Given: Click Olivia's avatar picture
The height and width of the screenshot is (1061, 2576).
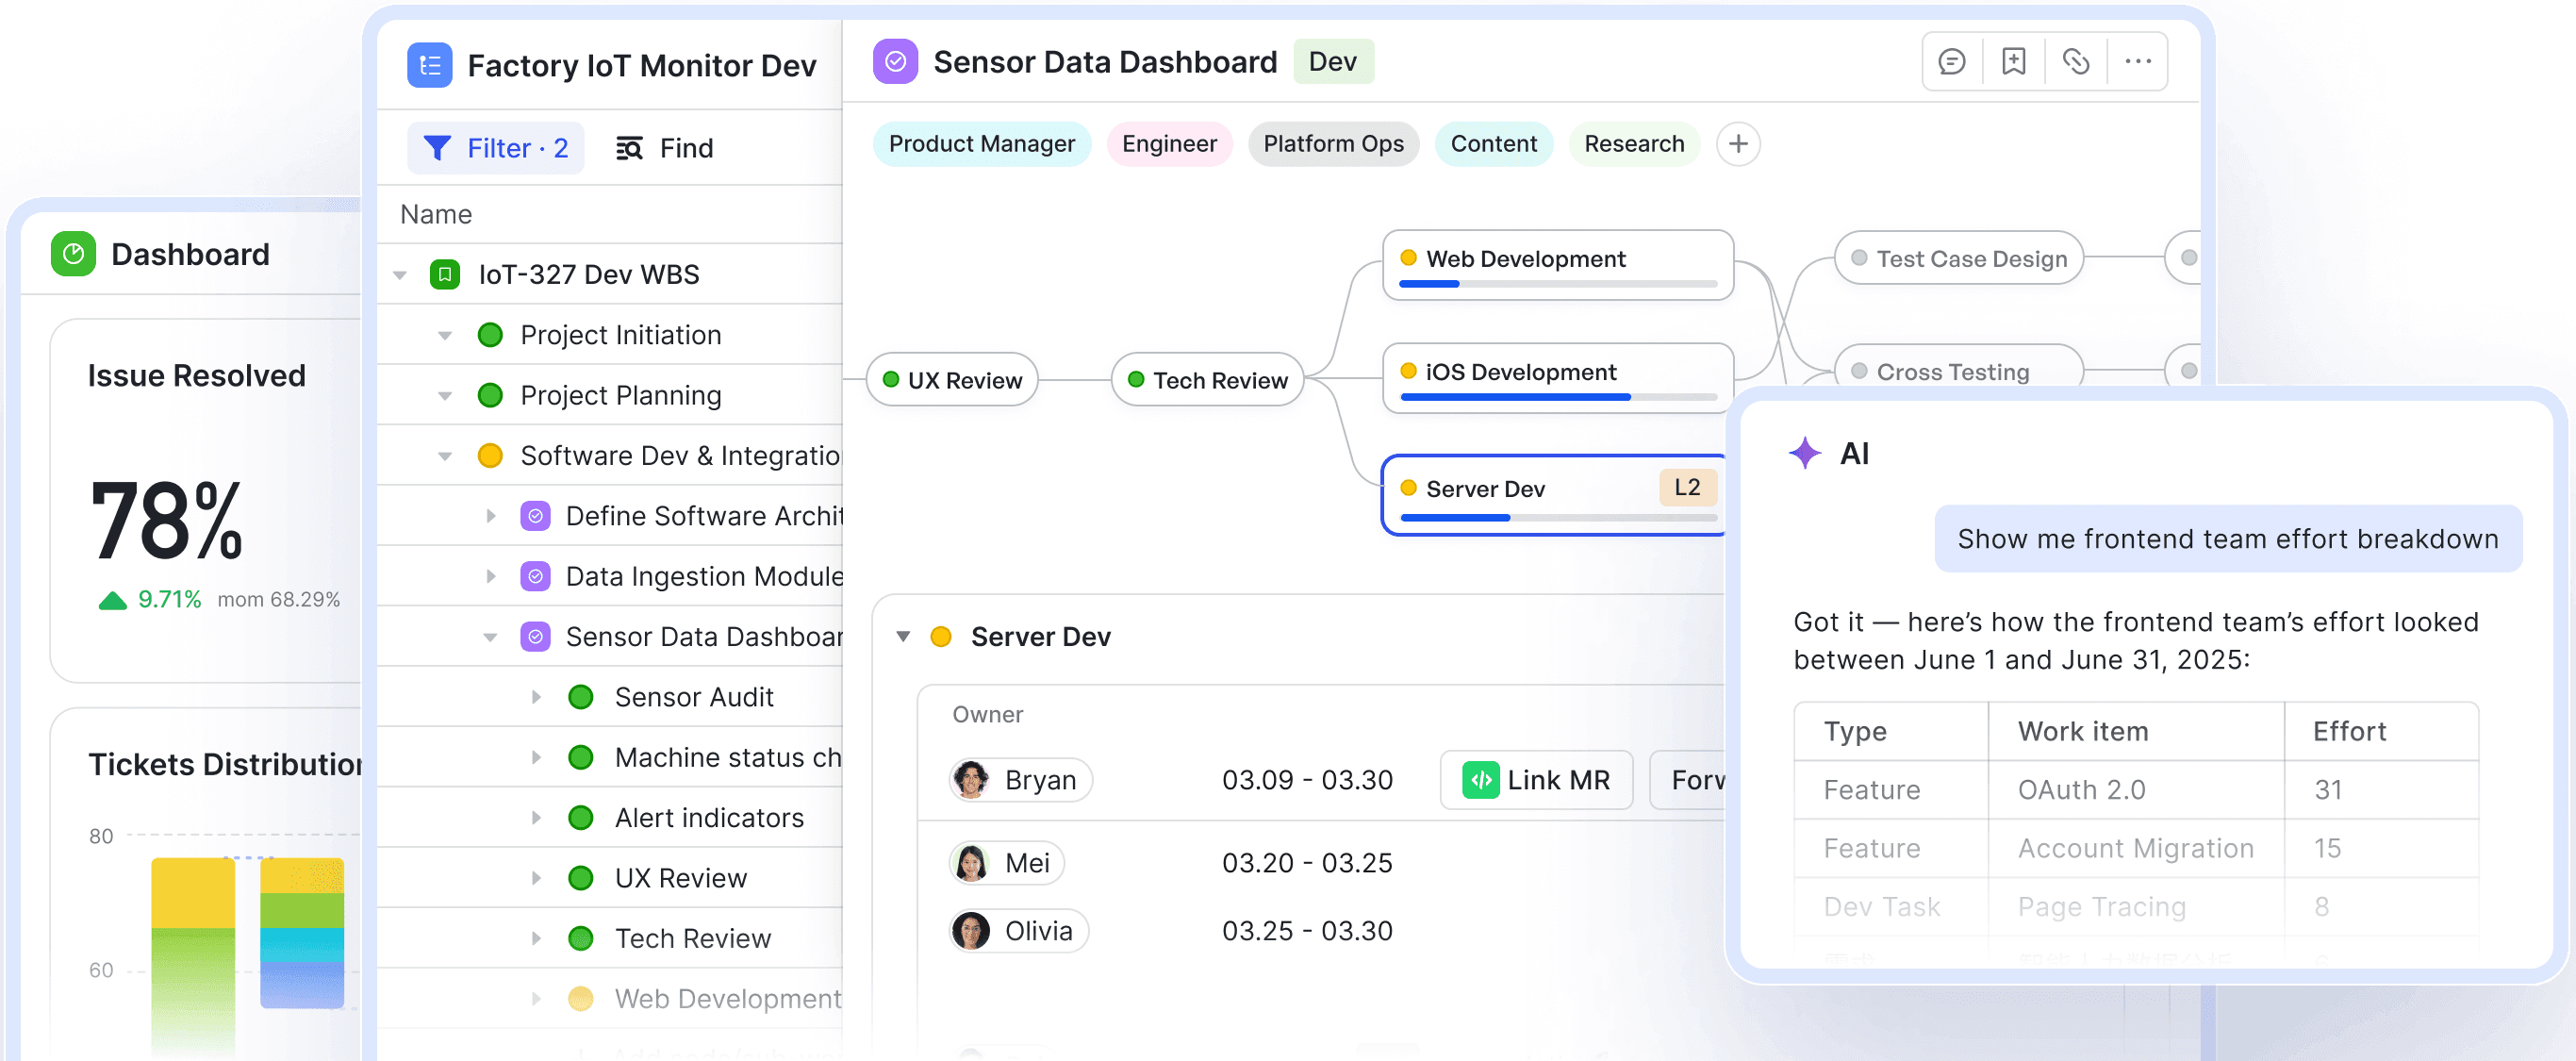Looking at the screenshot, I should (x=970, y=931).
